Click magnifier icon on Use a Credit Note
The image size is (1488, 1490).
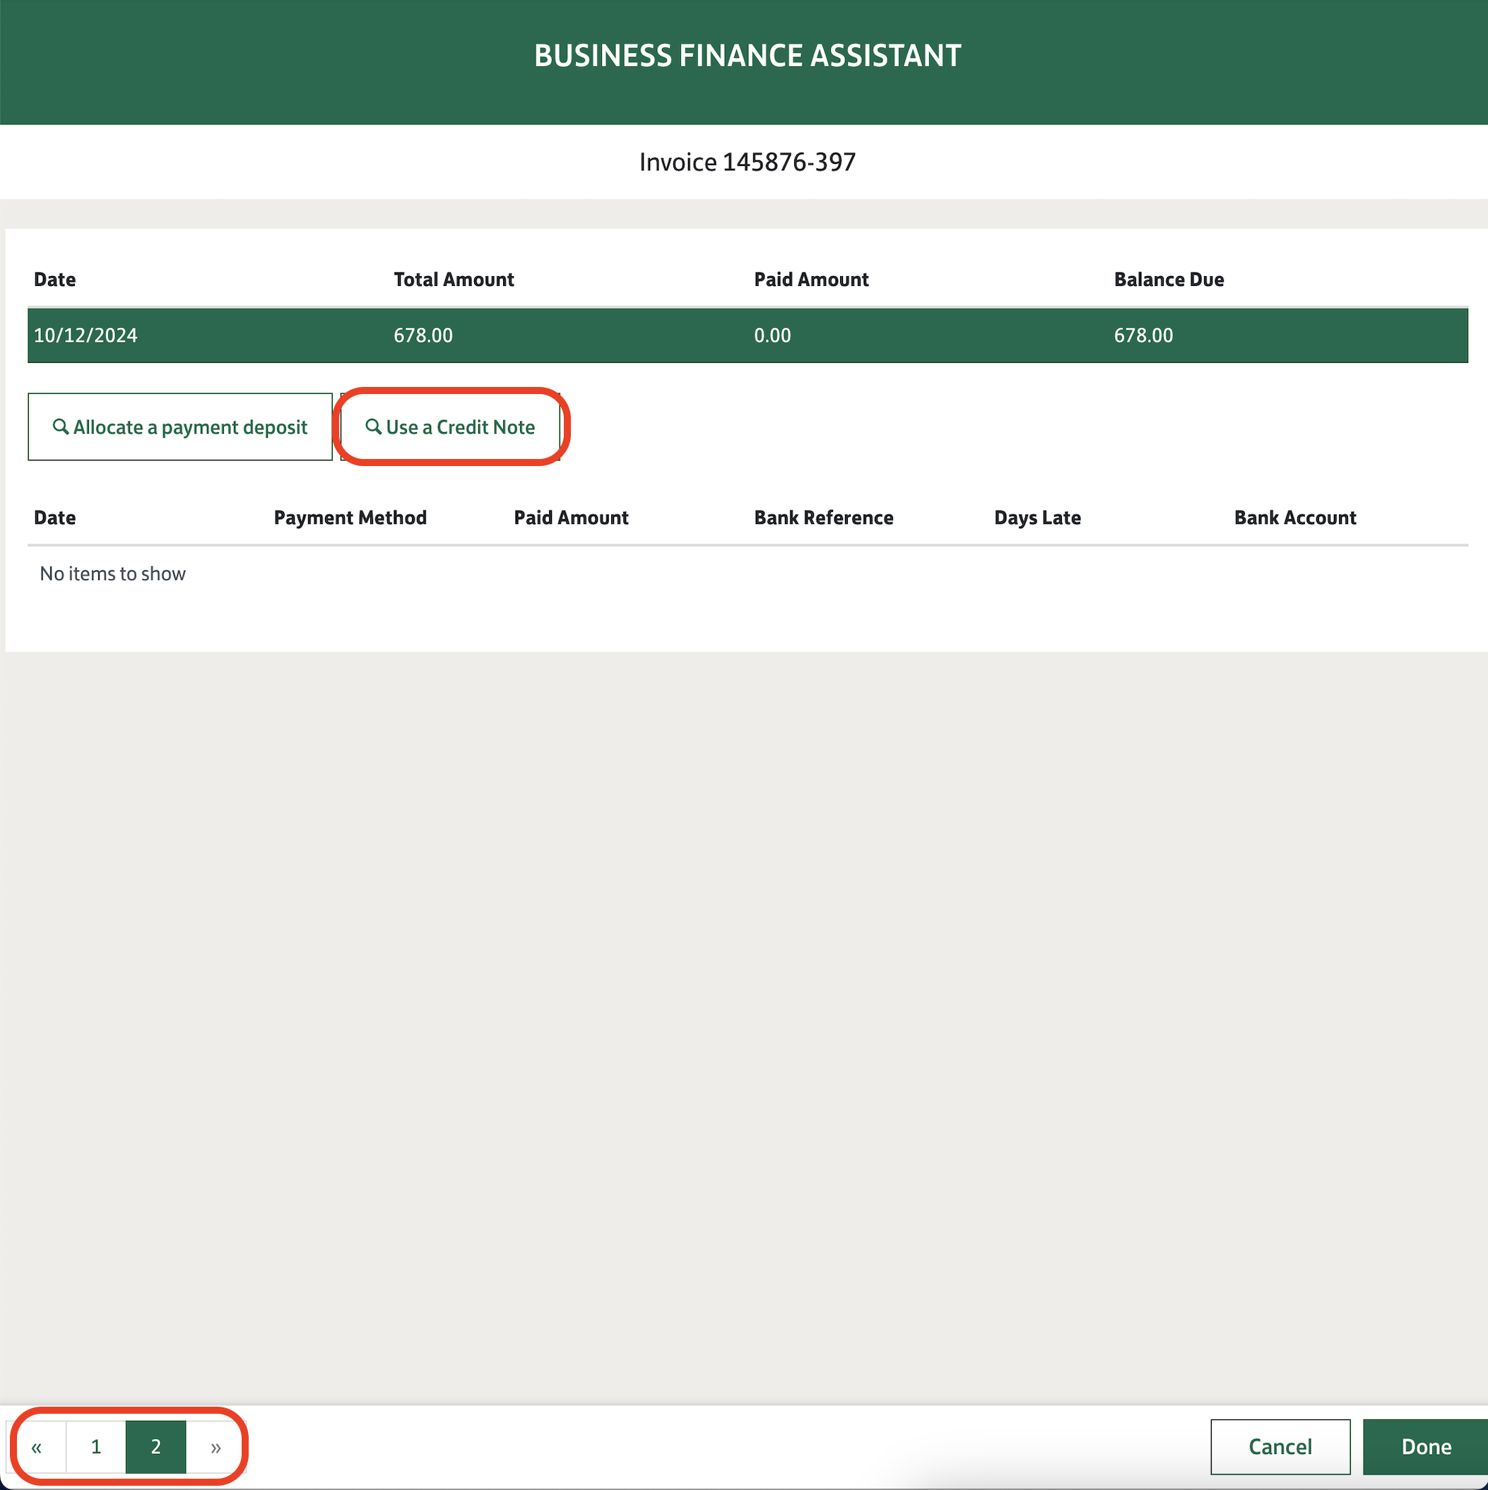click(374, 427)
